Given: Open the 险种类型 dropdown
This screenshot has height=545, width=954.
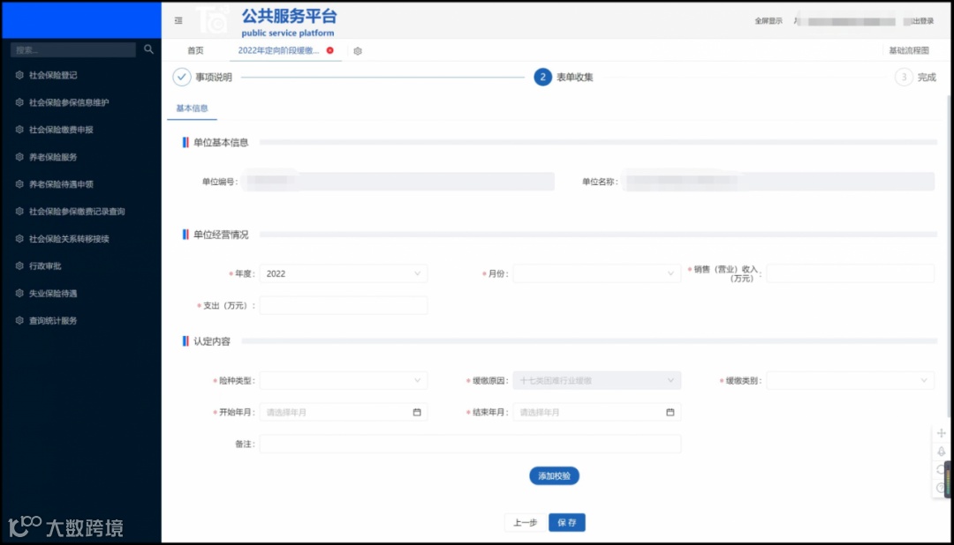Looking at the screenshot, I should tap(343, 380).
